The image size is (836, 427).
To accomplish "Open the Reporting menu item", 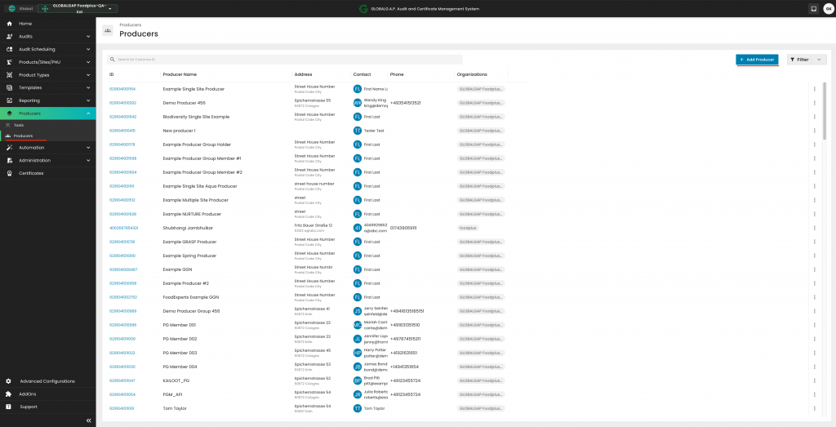I will [x=29, y=100].
